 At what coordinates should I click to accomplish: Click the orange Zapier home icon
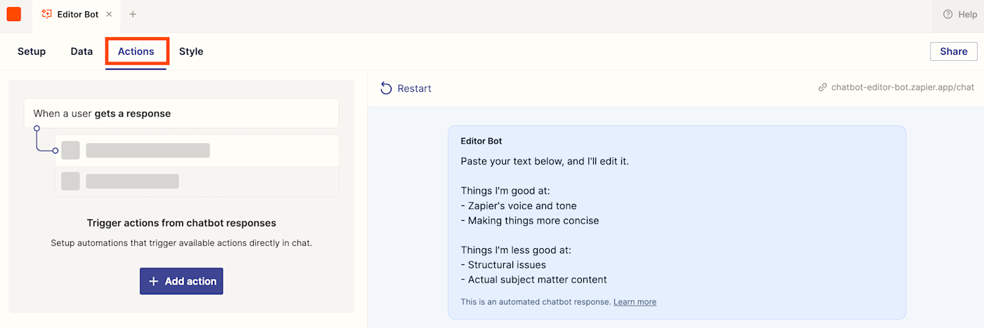[14, 14]
